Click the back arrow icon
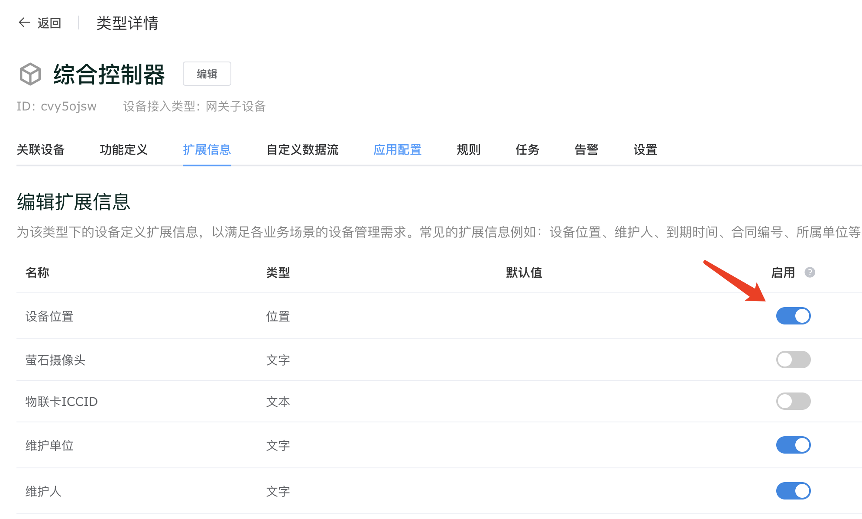This screenshot has height=519, width=862. tap(24, 23)
